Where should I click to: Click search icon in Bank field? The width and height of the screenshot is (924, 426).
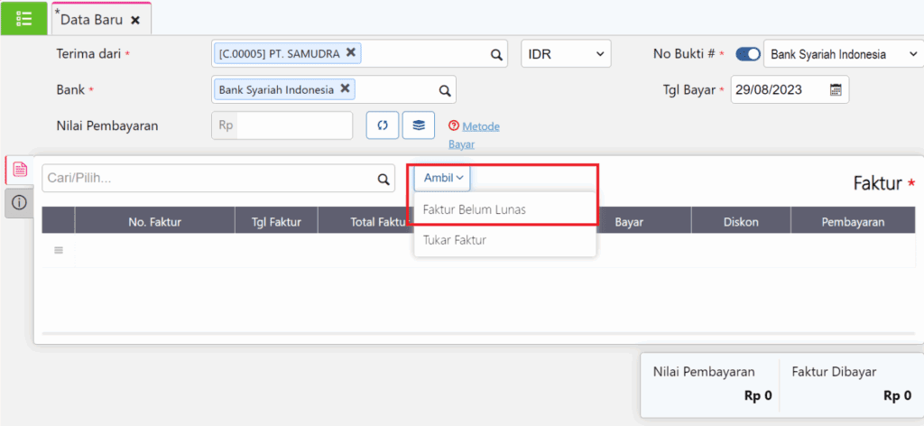(x=444, y=90)
